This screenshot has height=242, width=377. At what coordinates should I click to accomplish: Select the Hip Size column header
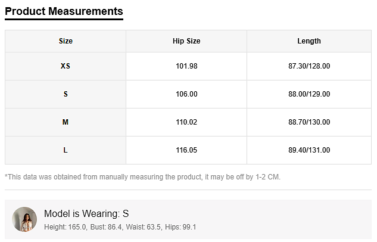coord(186,41)
